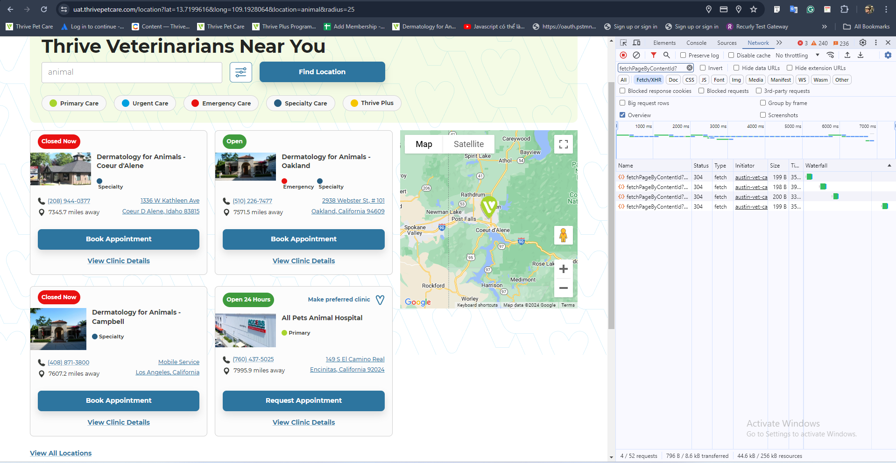Expand hidden bookmarks bar chevron
Screen dimensions: 896x463
(x=825, y=27)
